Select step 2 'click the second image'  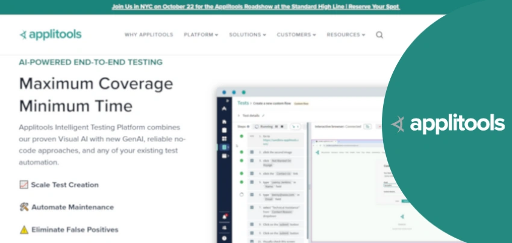tap(276, 152)
